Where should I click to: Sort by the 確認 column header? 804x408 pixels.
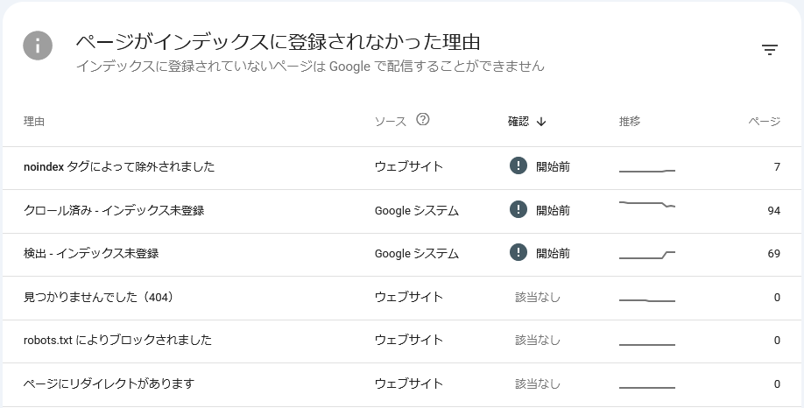[518, 122]
